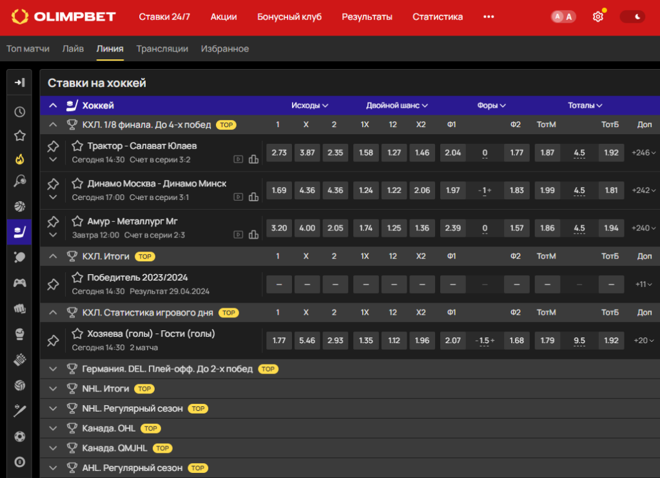The height and width of the screenshot is (478, 660).
Task: Open Статистика menu item
Action: pyautogui.click(x=438, y=17)
